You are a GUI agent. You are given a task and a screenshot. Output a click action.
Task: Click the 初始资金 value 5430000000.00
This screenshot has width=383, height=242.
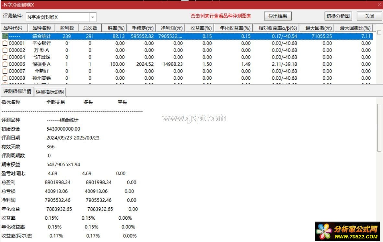(x=63, y=129)
